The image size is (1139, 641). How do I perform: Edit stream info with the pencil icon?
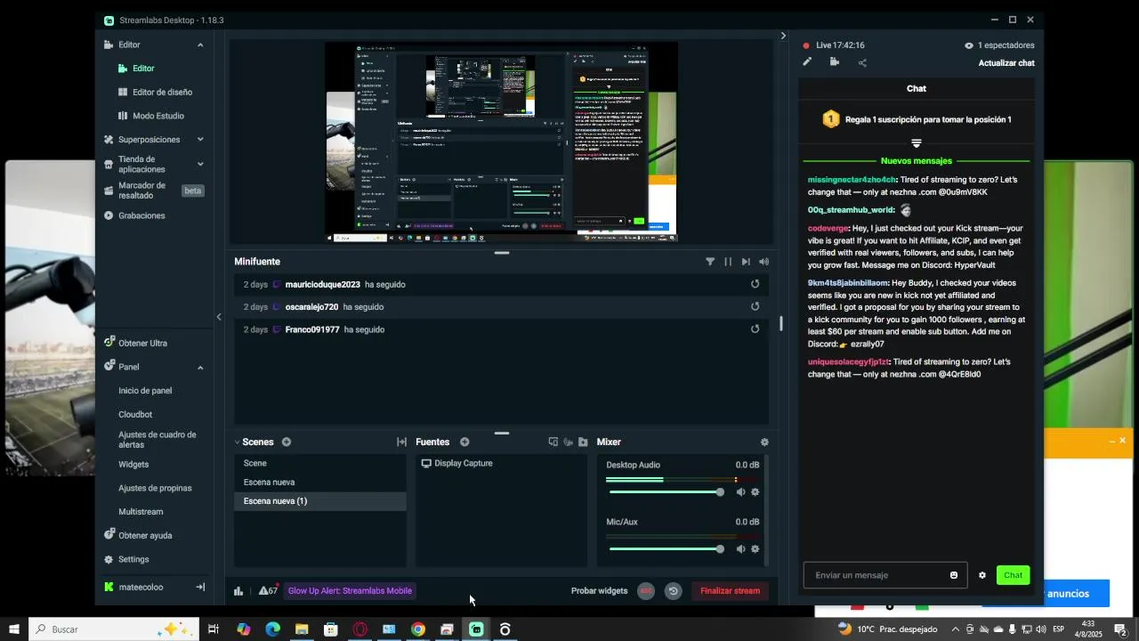(807, 62)
